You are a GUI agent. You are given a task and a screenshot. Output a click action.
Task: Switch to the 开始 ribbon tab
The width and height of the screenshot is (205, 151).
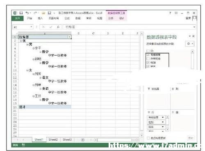(30, 18)
